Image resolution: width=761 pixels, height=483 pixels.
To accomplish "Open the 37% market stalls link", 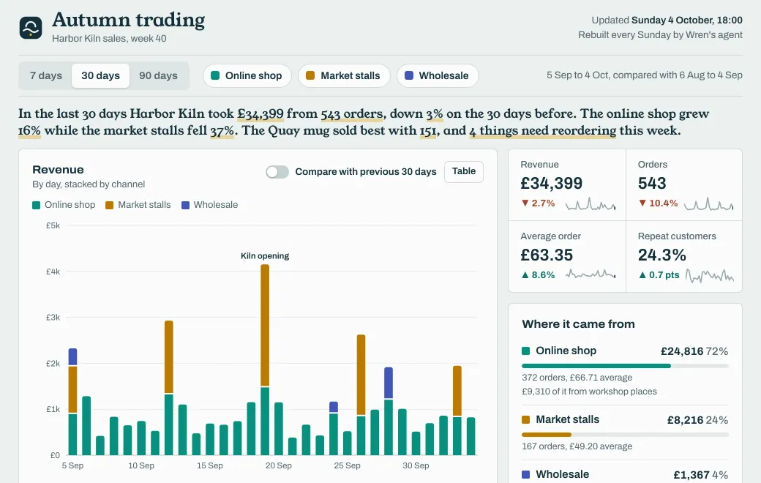I will point(222,131).
